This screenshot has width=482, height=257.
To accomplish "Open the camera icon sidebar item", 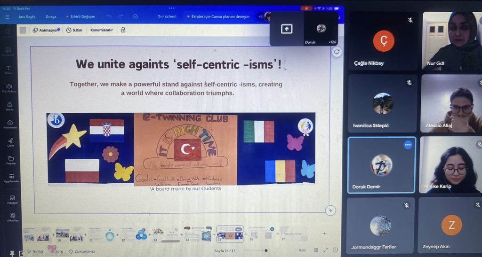I will pyautogui.click(x=9, y=88).
